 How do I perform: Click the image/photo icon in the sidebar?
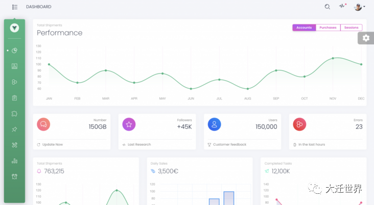point(15,66)
